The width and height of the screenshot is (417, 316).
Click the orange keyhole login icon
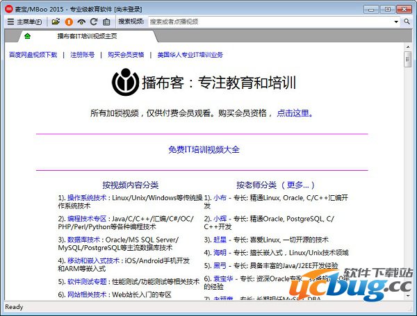point(69,22)
